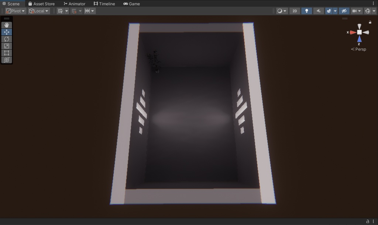
Task: Select the combined Transform tool
Action: coord(7,60)
